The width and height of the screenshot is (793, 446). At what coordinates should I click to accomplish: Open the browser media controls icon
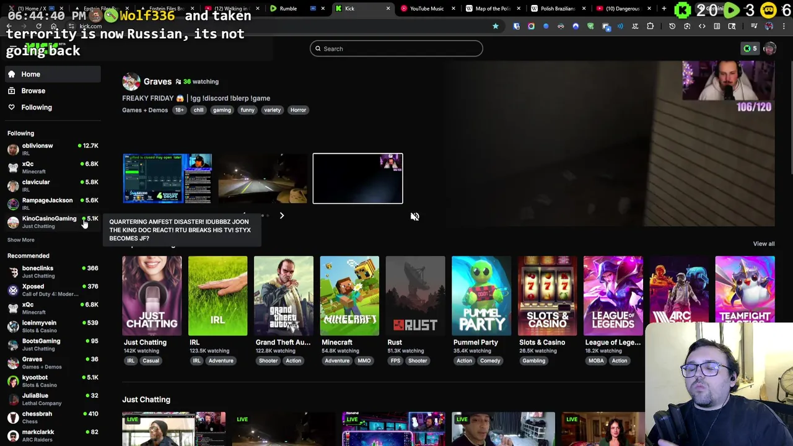(754, 26)
